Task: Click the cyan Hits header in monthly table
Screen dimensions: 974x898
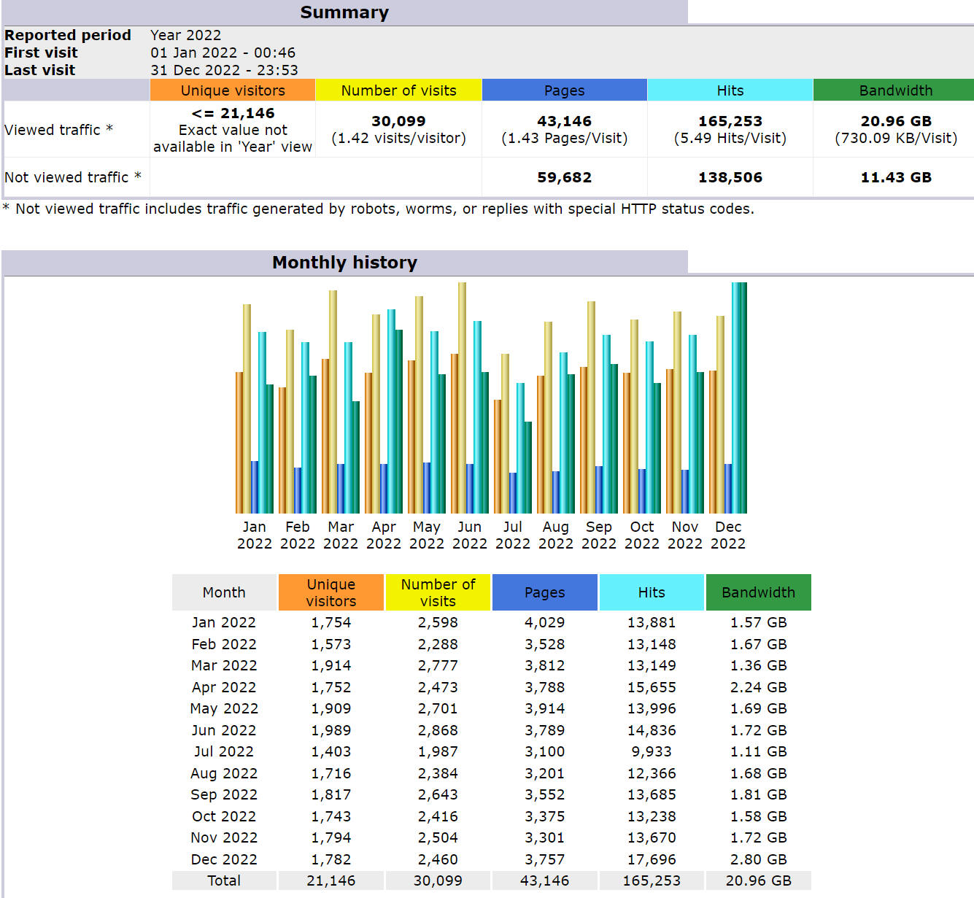Action: click(x=651, y=592)
